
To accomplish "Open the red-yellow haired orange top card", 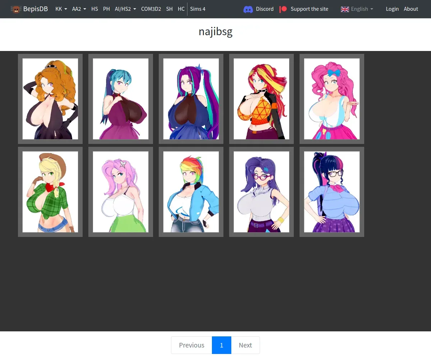I will click(x=261, y=99).
